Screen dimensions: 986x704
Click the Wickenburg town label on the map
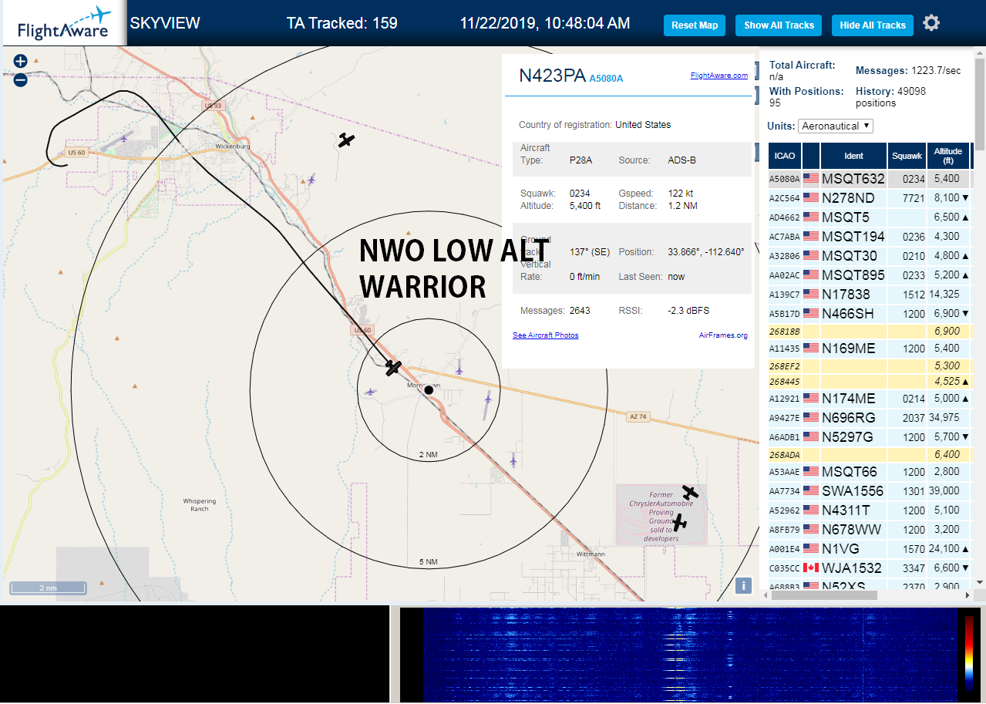pyautogui.click(x=234, y=146)
